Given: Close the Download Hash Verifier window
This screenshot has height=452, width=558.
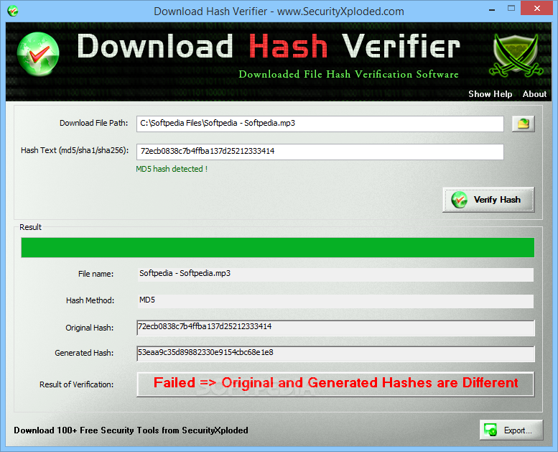Looking at the screenshot, I should tap(536, 8).
